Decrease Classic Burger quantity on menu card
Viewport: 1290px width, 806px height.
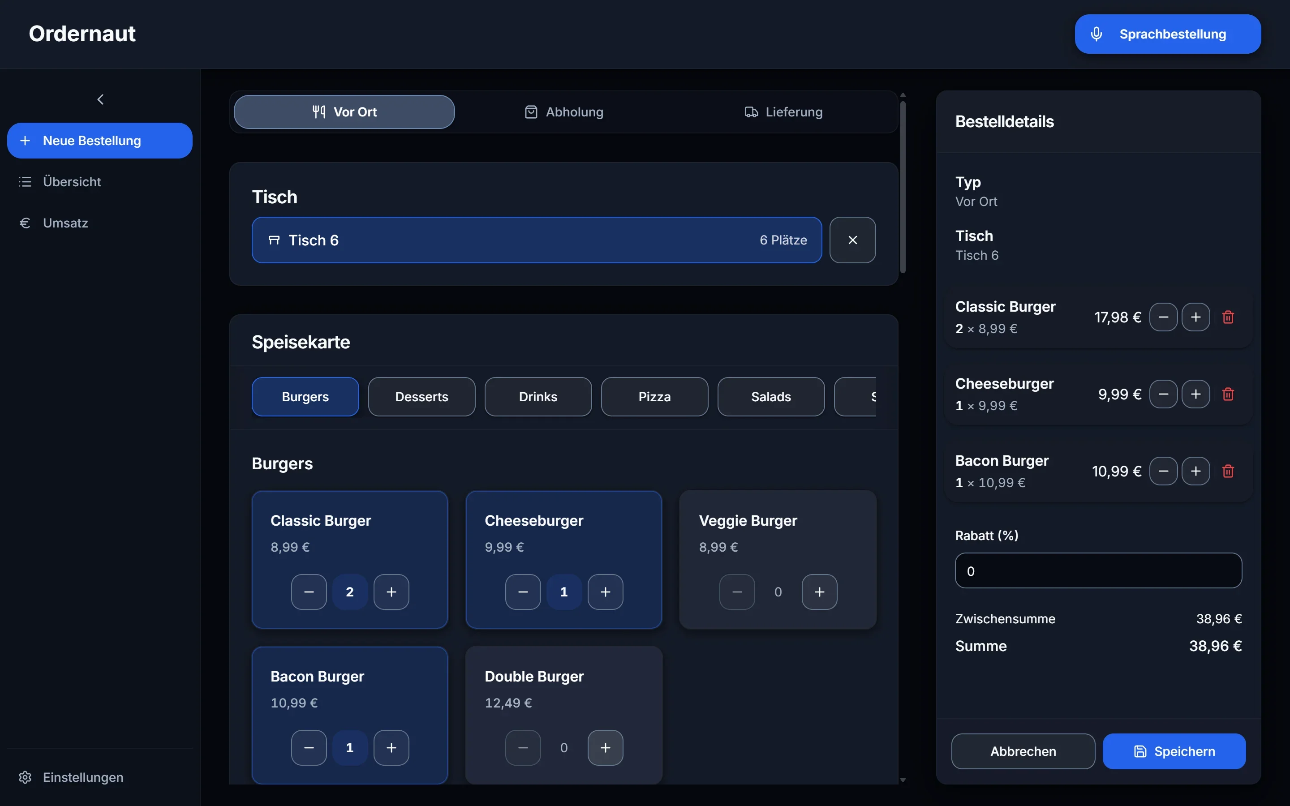point(309,592)
